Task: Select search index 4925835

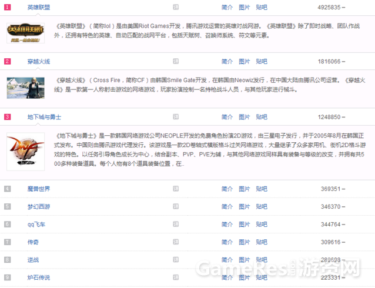Action: (329, 8)
